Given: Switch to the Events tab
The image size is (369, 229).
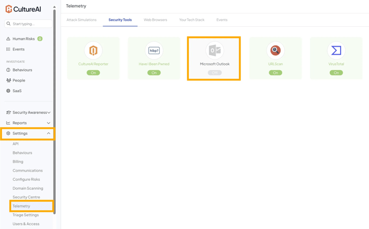Looking at the screenshot, I should click(222, 20).
